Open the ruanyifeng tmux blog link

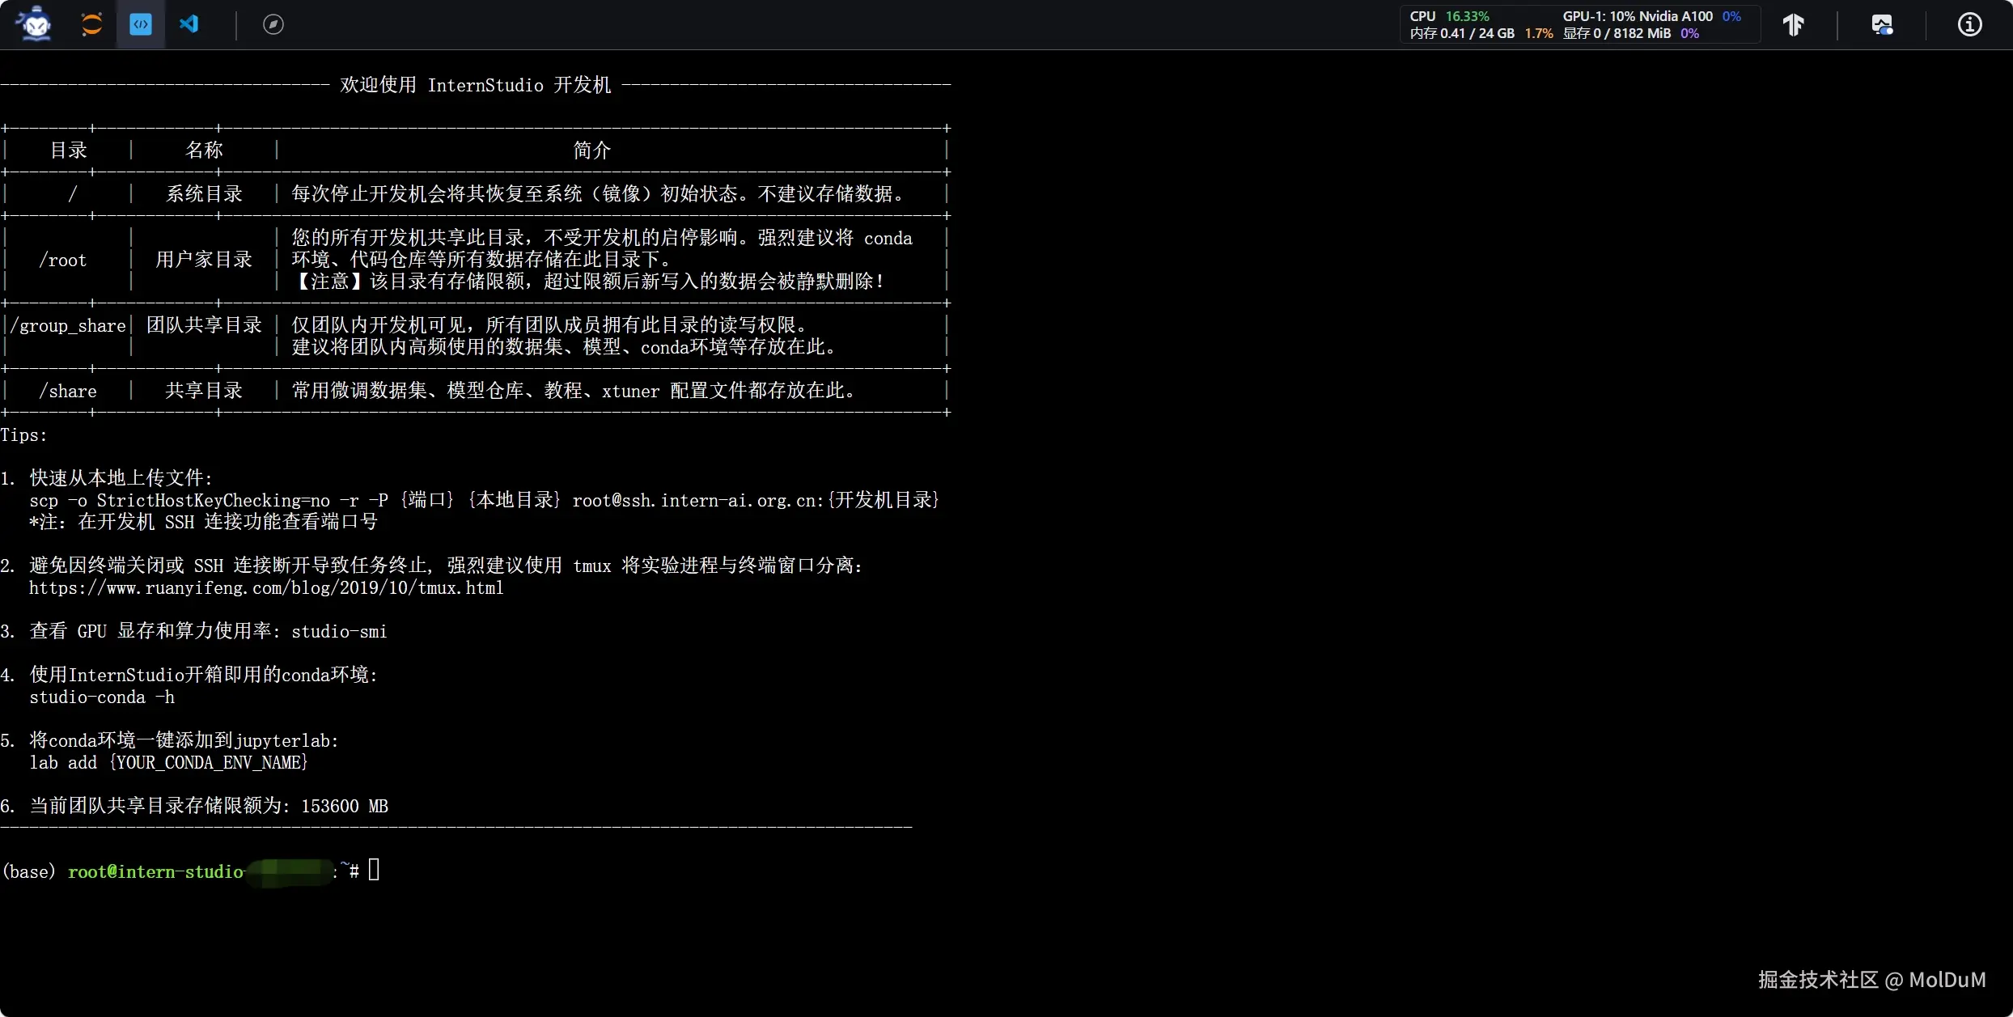(x=266, y=588)
